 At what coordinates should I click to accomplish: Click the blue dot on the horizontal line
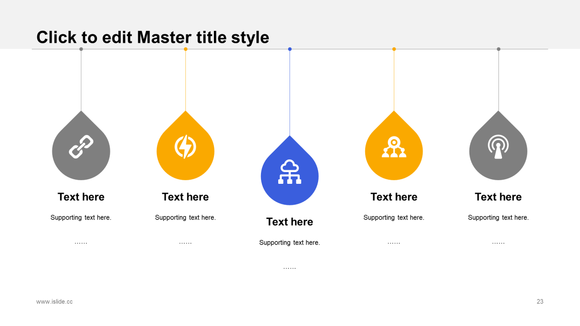[290, 49]
